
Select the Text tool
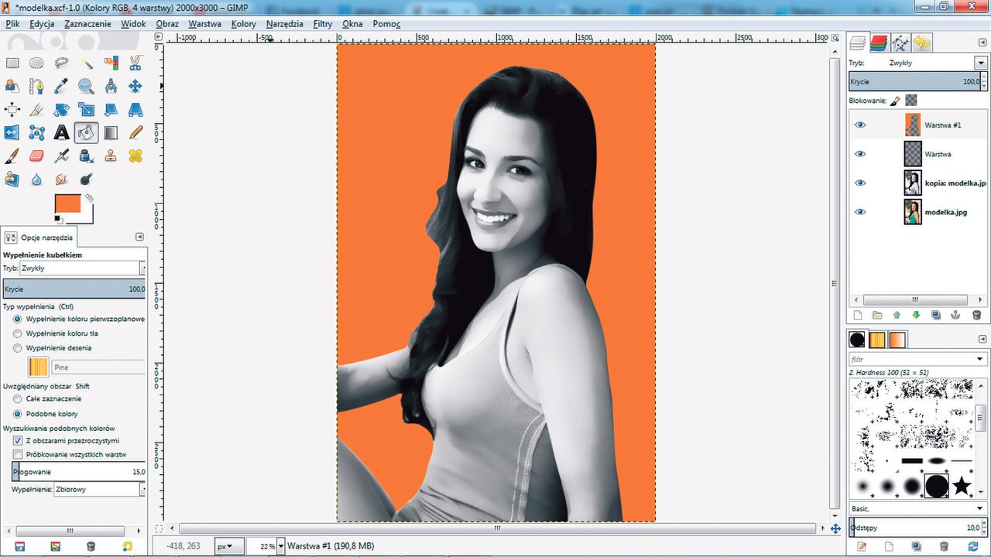[61, 133]
